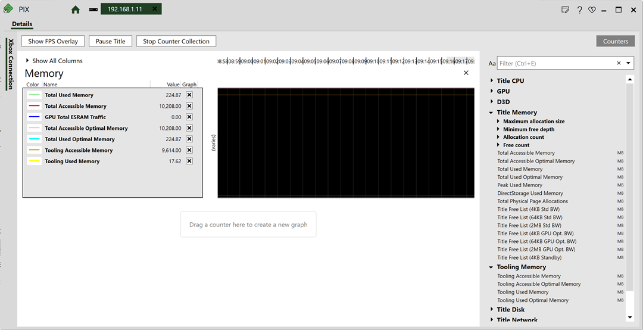The height and width of the screenshot is (330, 643).
Task: Expand Allocation count subgroup
Action: click(x=498, y=137)
